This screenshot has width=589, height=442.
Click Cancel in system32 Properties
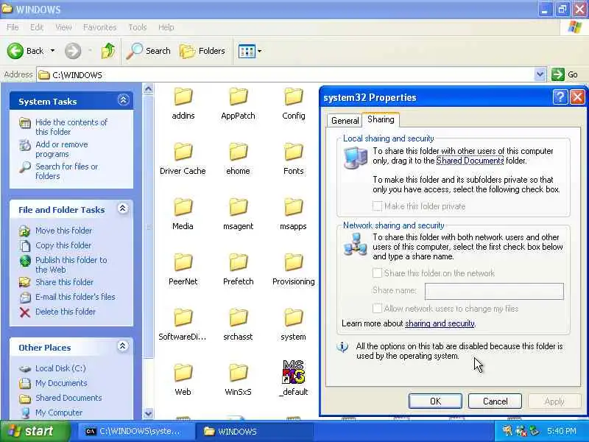(x=495, y=401)
